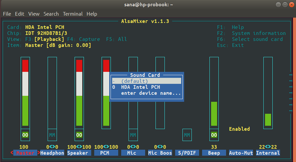Screen dimensions: 296x162
Task: Click the Internal level value 22<>22
Action: click(x=268, y=147)
